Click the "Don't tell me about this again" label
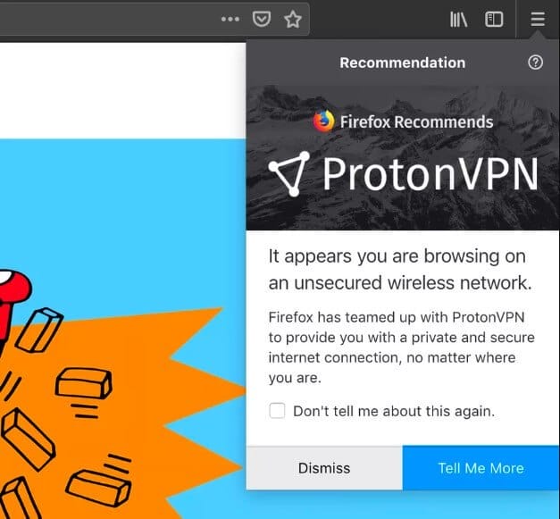This screenshot has height=519, width=560. (394, 411)
